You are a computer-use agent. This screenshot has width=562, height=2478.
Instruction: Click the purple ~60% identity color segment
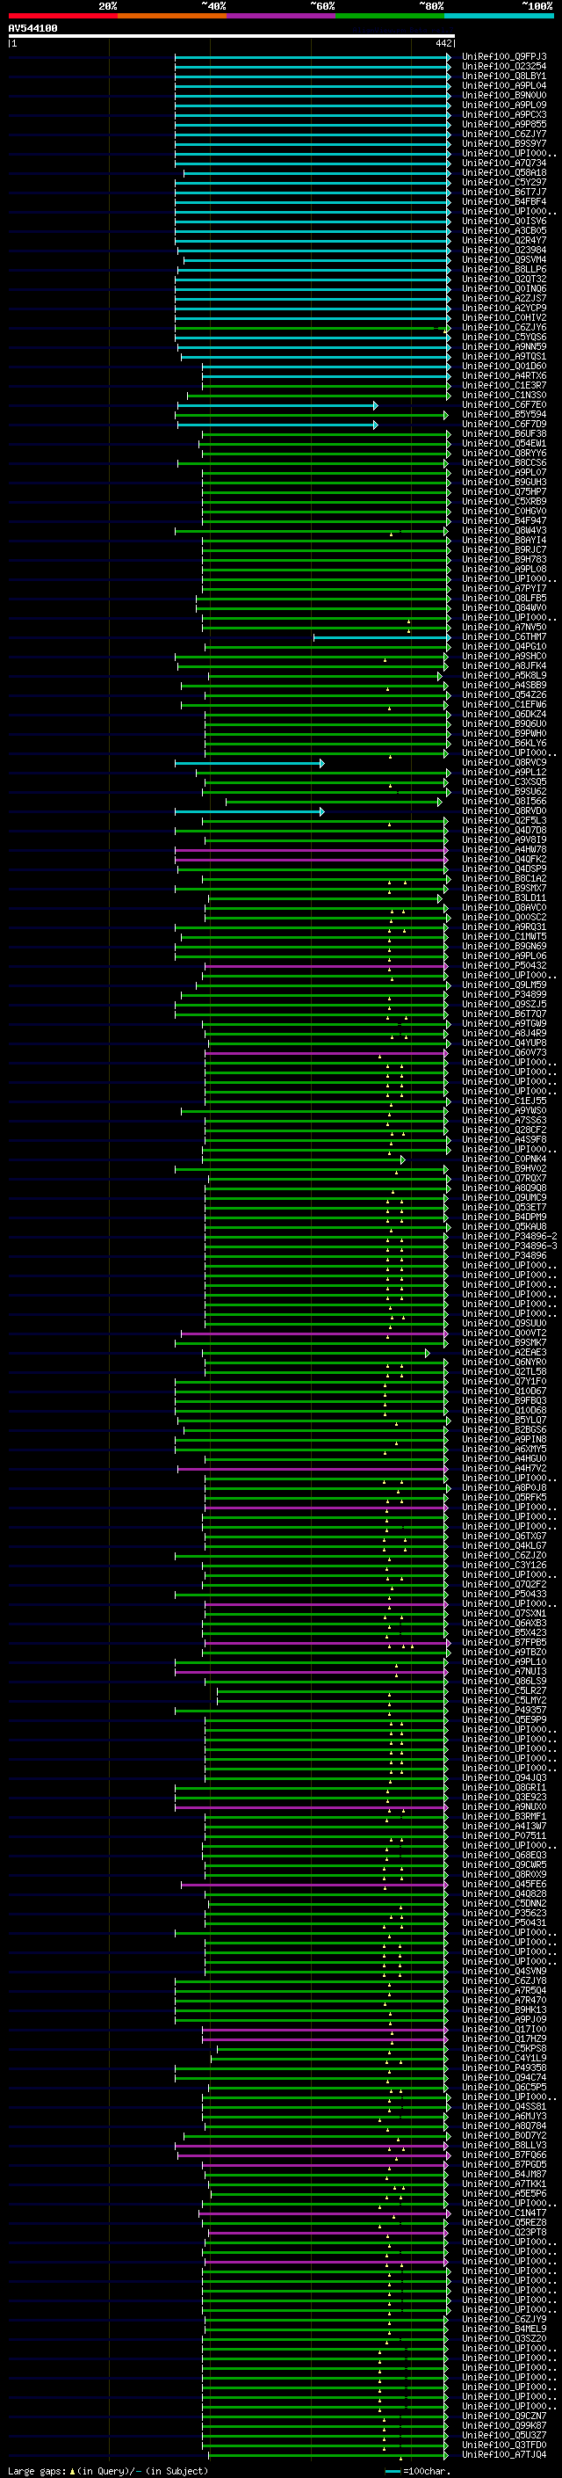click(x=282, y=16)
